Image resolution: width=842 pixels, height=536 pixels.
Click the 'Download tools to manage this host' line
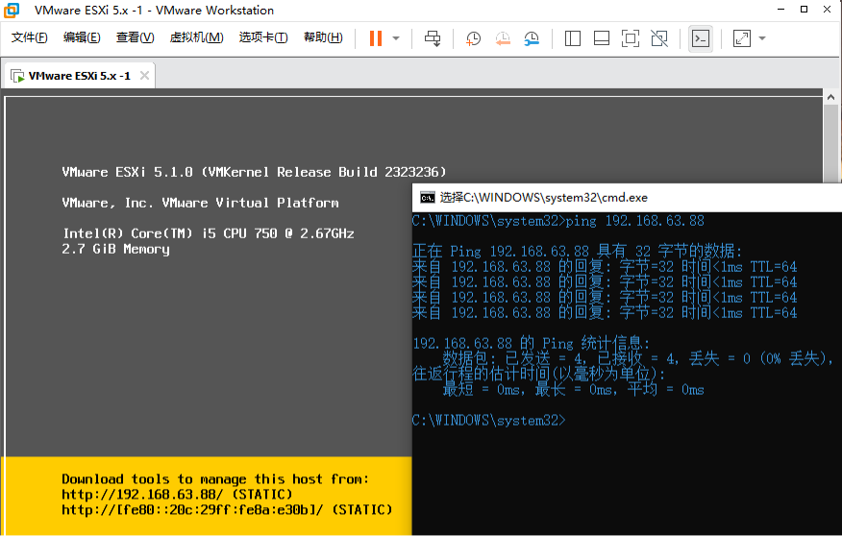point(215,478)
